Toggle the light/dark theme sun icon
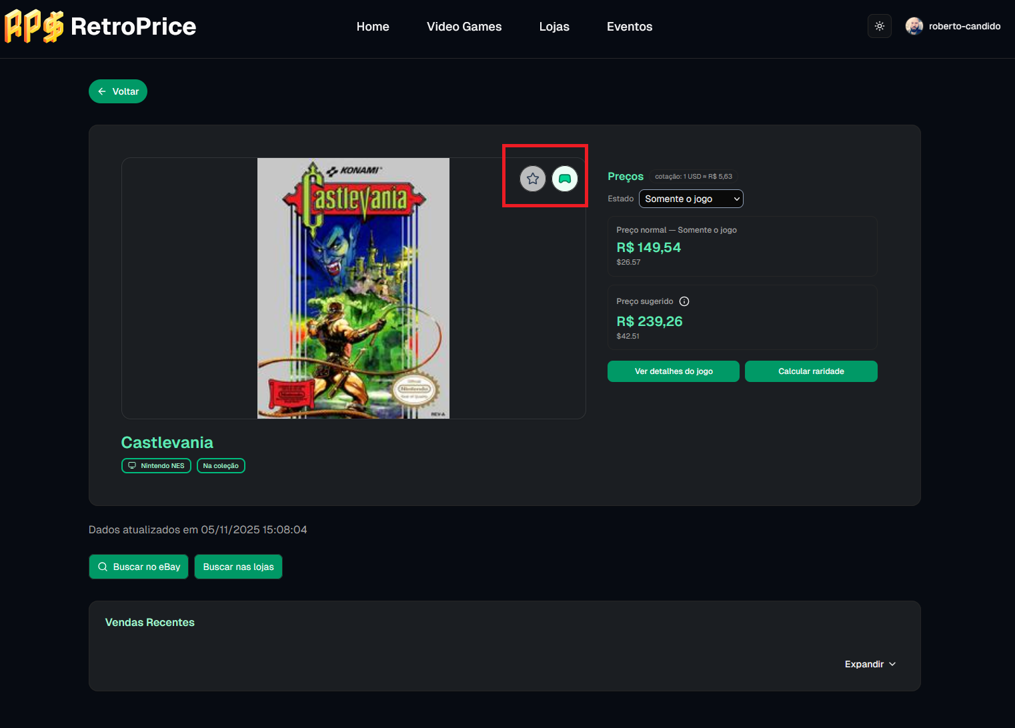Screen dimensions: 1015x728 pos(879,26)
